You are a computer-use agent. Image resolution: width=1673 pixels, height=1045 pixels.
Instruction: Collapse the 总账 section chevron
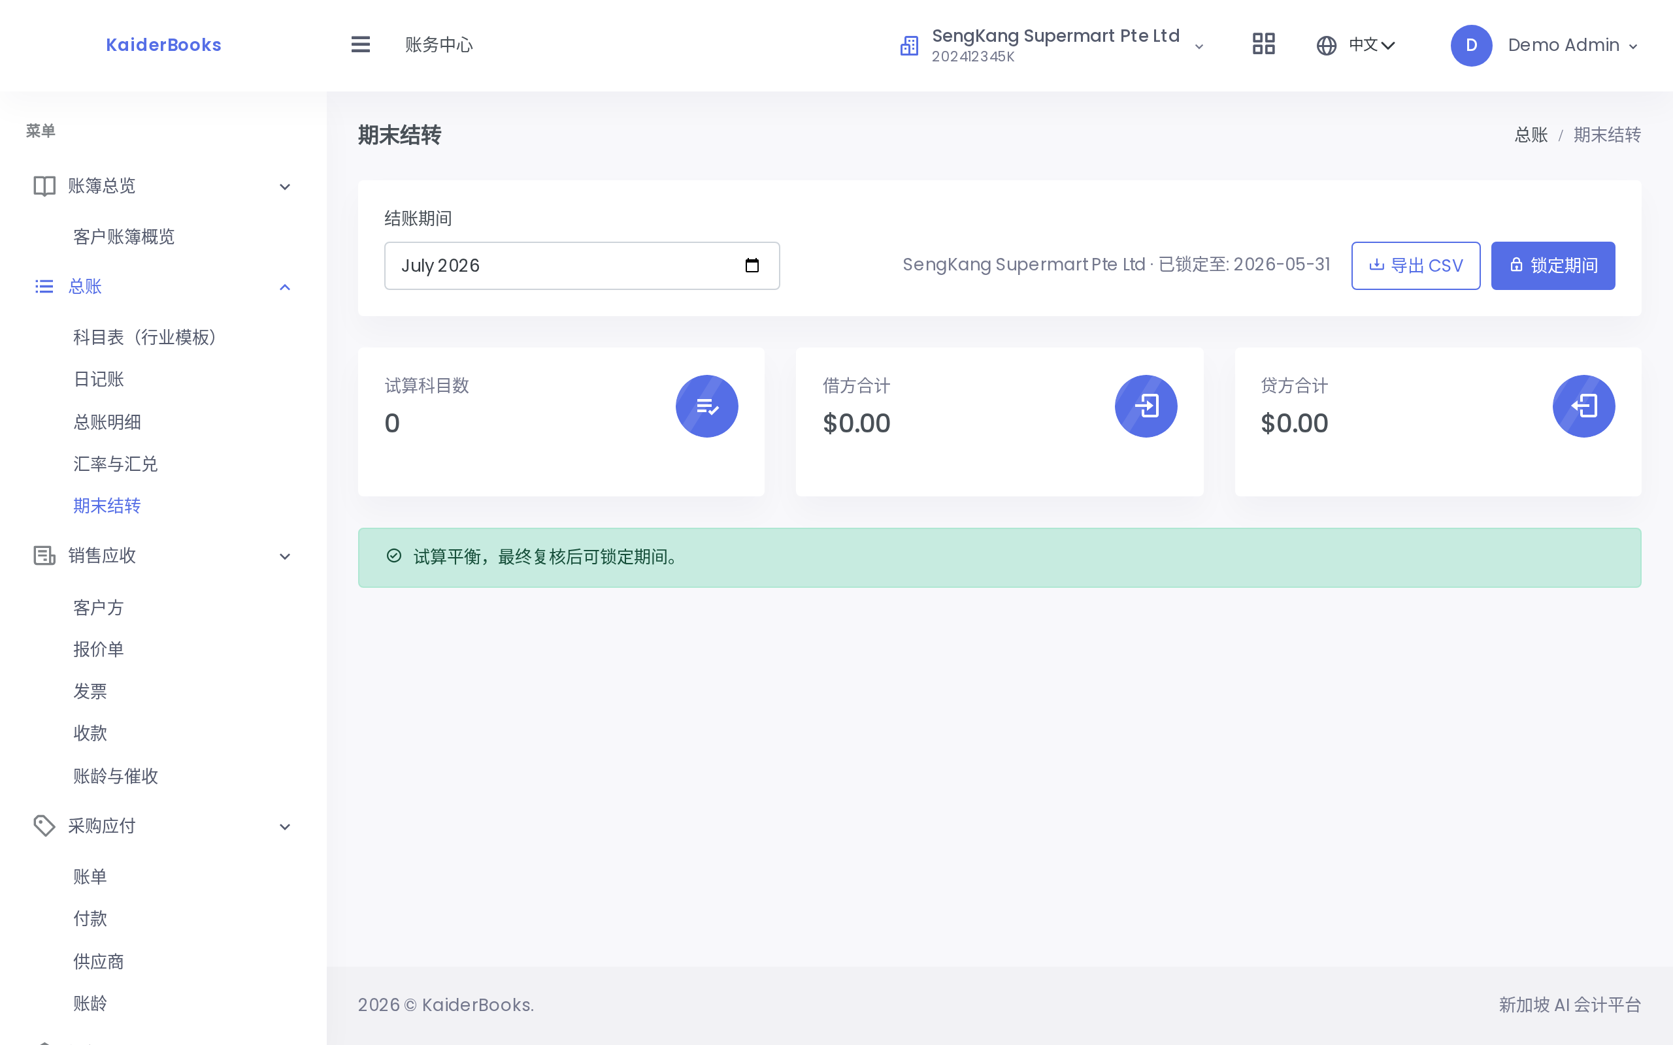click(285, 287)
